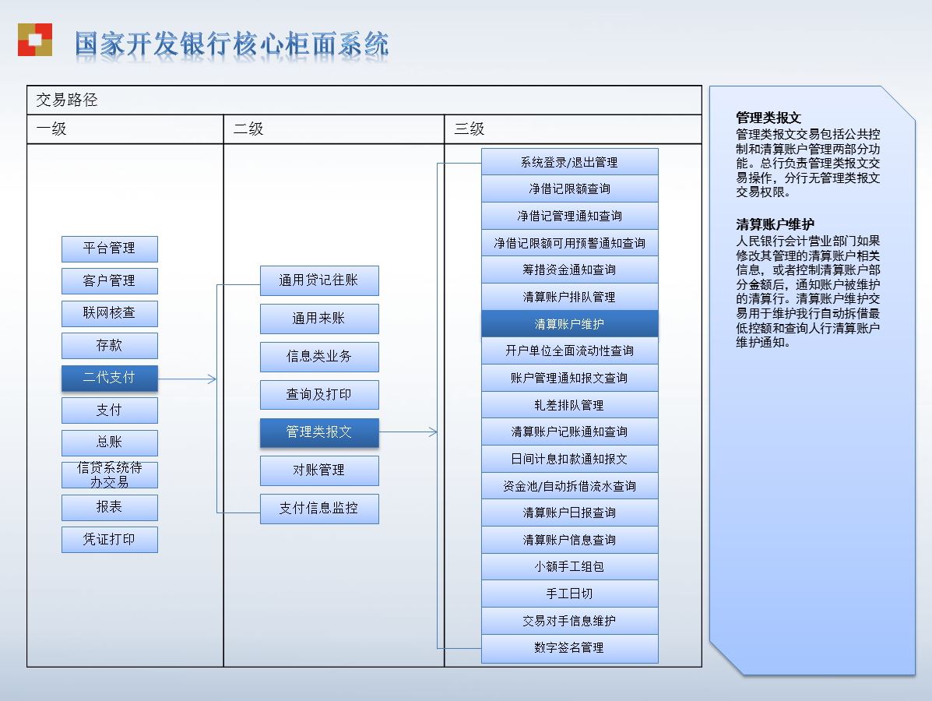Open 系统登录/退出管理 transaction

coord(569,162)
